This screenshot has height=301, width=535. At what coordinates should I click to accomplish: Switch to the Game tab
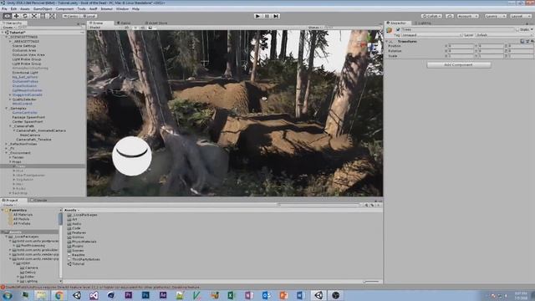coord(125,23)
